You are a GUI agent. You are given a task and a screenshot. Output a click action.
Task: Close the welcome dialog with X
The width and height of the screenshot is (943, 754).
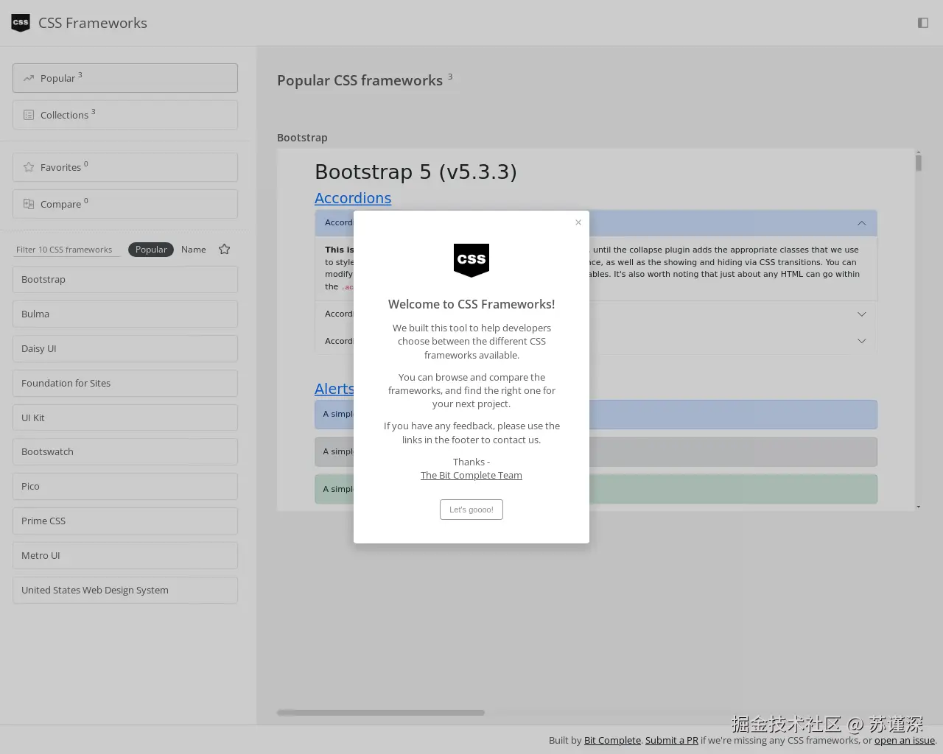[578, 222]
